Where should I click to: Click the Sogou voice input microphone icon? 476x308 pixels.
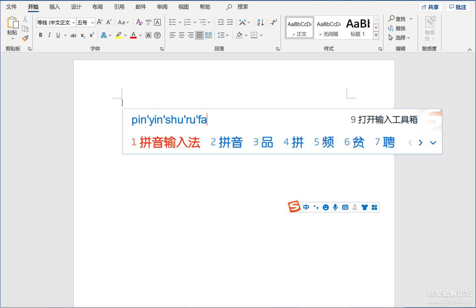[335, 207]
